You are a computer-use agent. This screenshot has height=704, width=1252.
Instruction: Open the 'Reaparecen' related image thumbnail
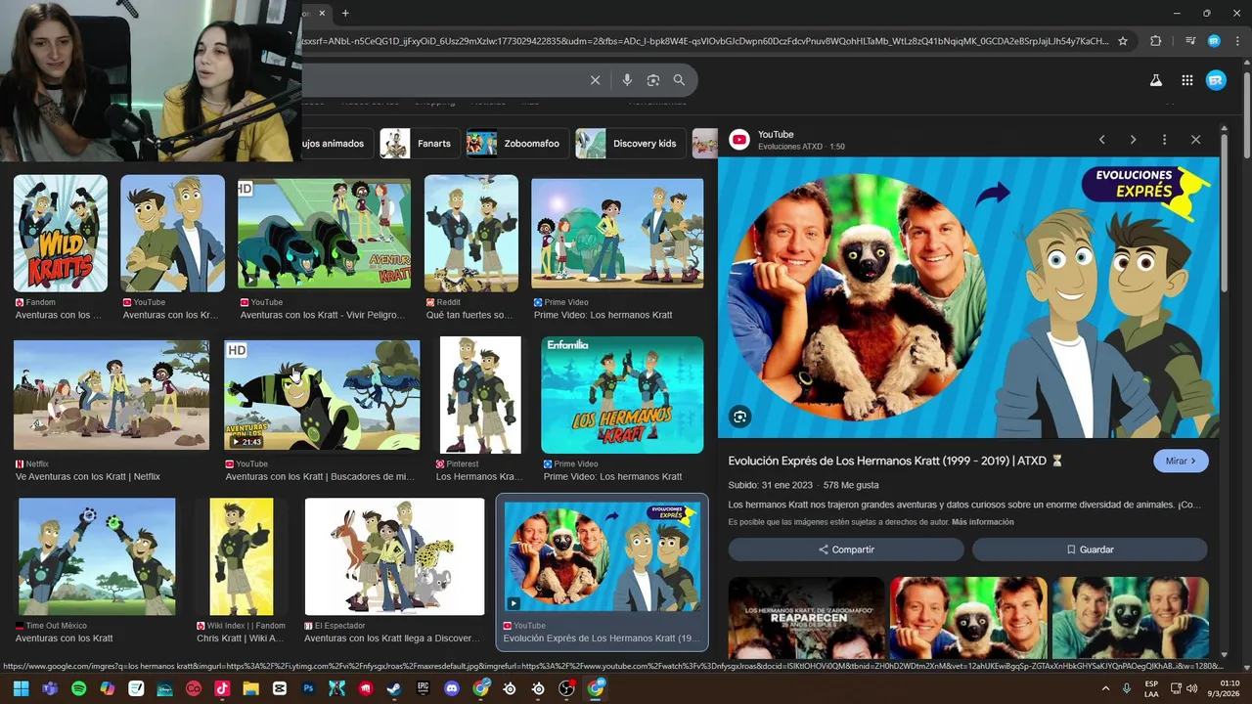pos(806,618)
